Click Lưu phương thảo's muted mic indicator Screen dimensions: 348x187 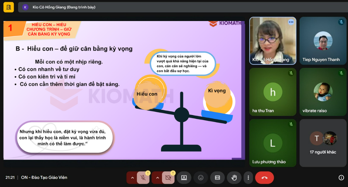click(x=291, y=125)
